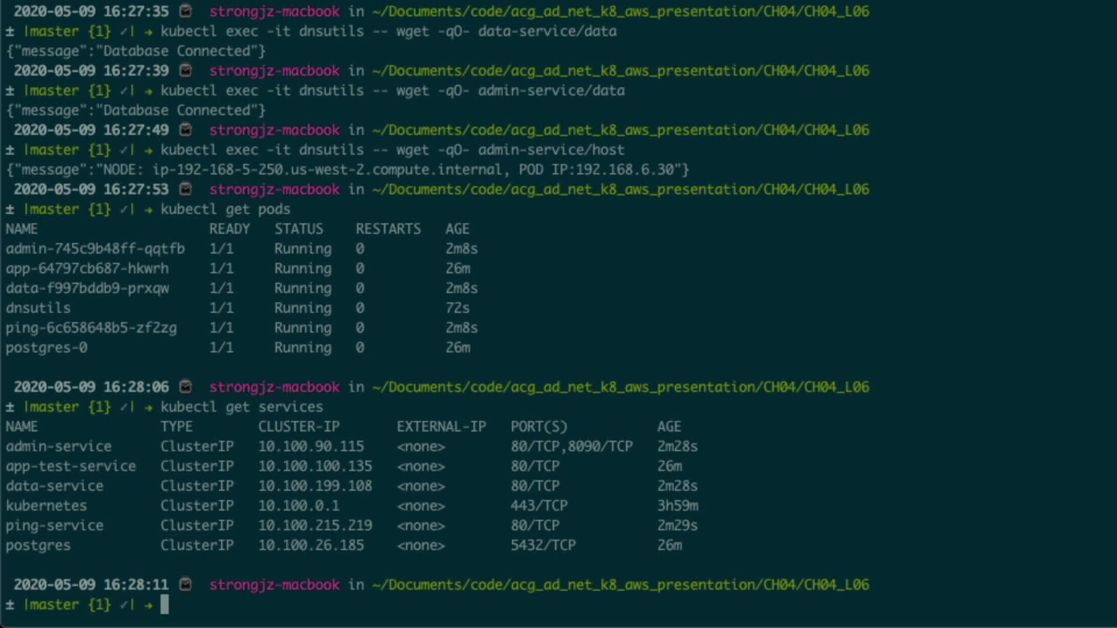Click the clock icon after timestamp 16:27:53
The height and width of the screenshot is (628, 1117).
point(186,189)
